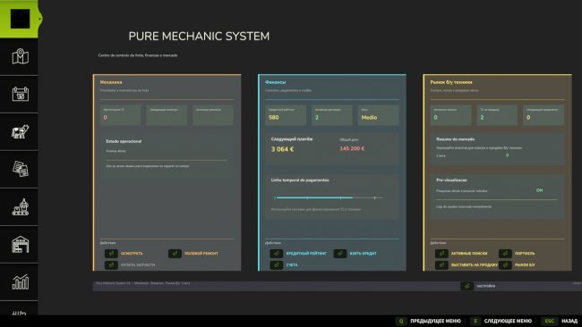Click the E key icon for next menu
This screenshot has width=582, height=327.
(475, 321)
